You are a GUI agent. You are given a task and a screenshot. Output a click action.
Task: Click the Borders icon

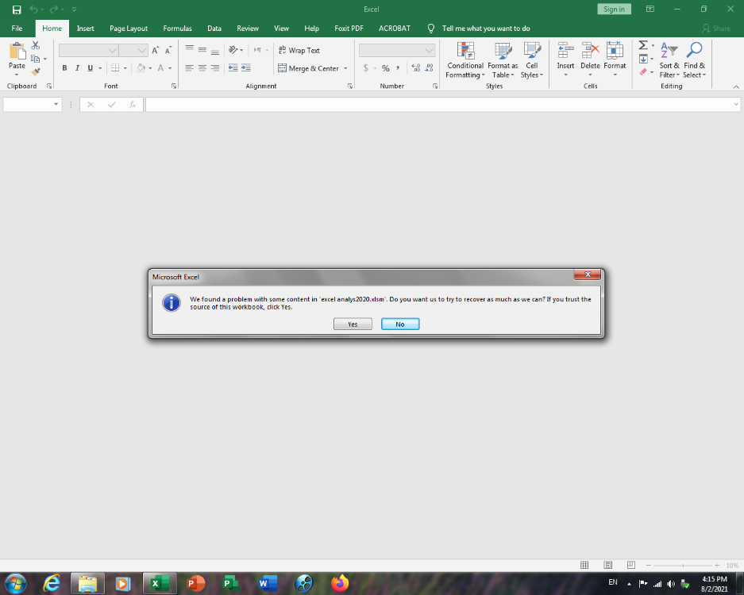(x=115, y=67)
